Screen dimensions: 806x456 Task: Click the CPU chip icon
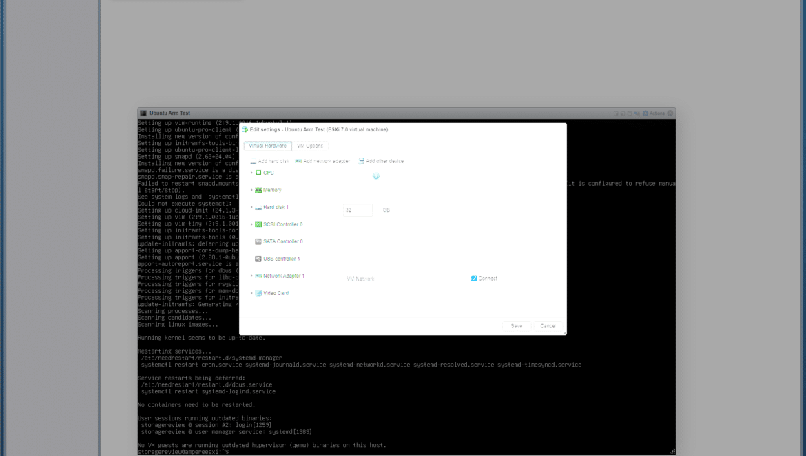click(258, 173)
